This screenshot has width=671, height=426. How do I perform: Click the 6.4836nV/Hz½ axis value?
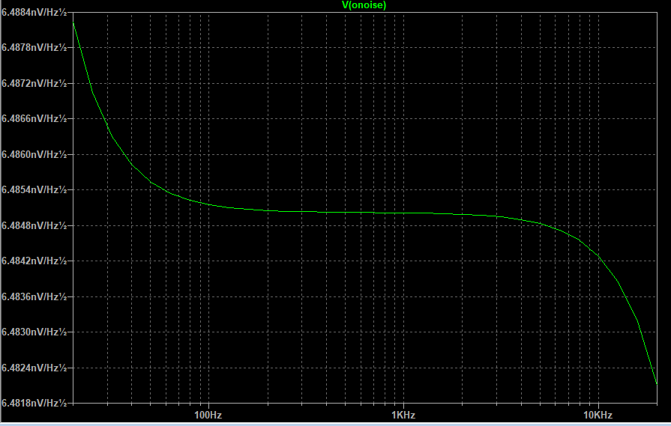tap(34, 296)
